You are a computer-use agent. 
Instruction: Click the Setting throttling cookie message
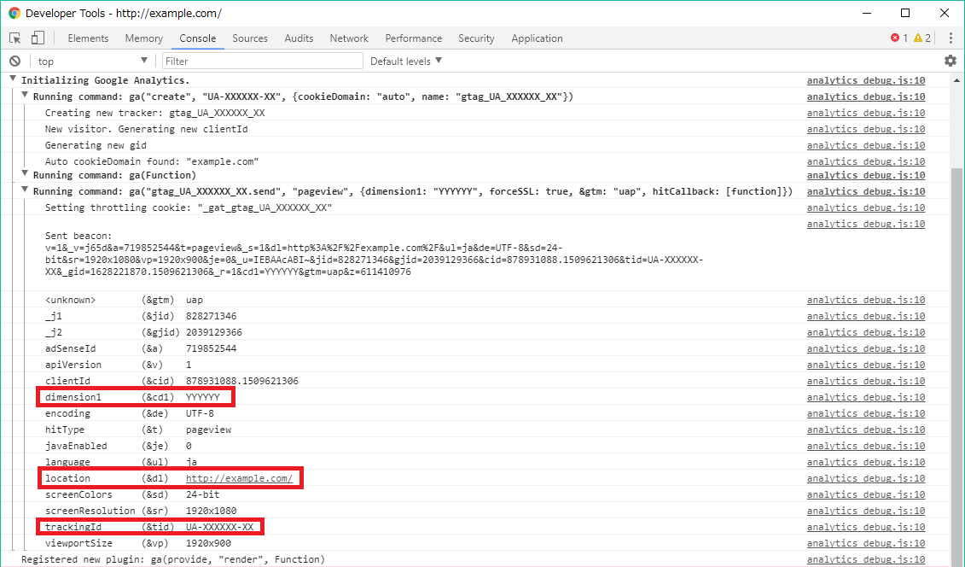(189, 208)
